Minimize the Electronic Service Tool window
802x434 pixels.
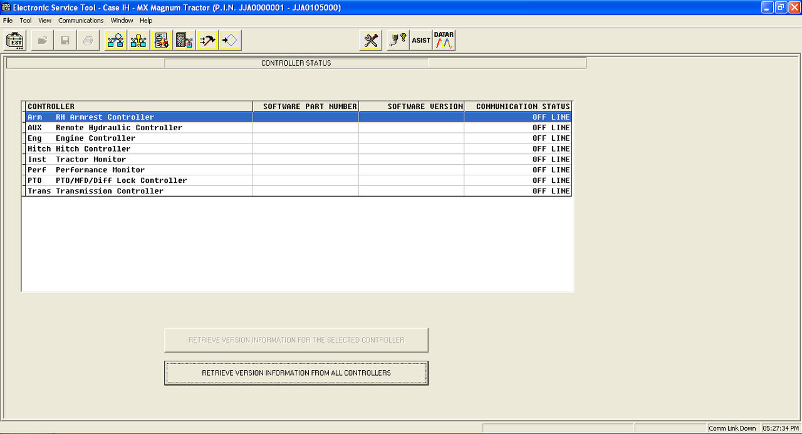click(x=768, y=8)
